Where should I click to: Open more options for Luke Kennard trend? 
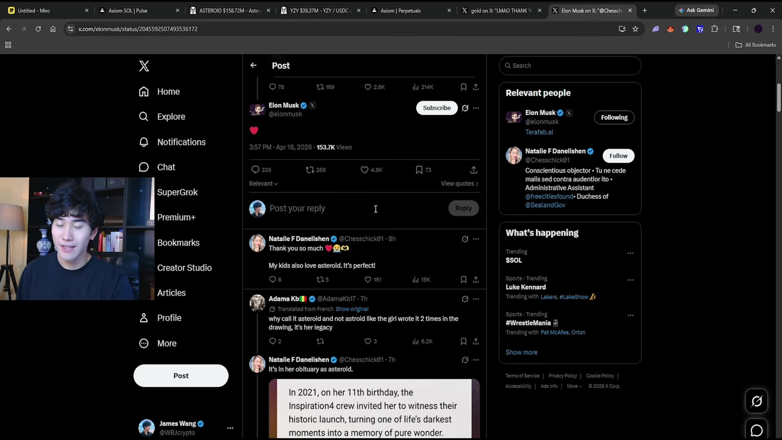[x=630, y=280]
